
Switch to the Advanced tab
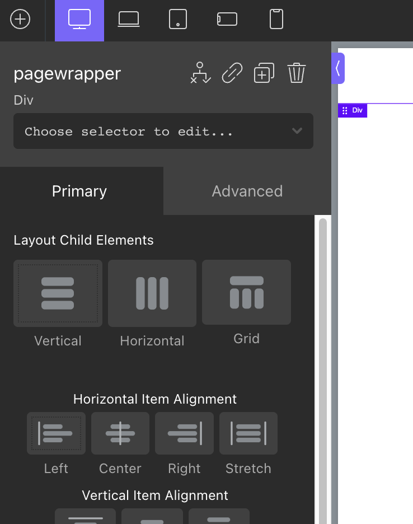pos(247,191)
